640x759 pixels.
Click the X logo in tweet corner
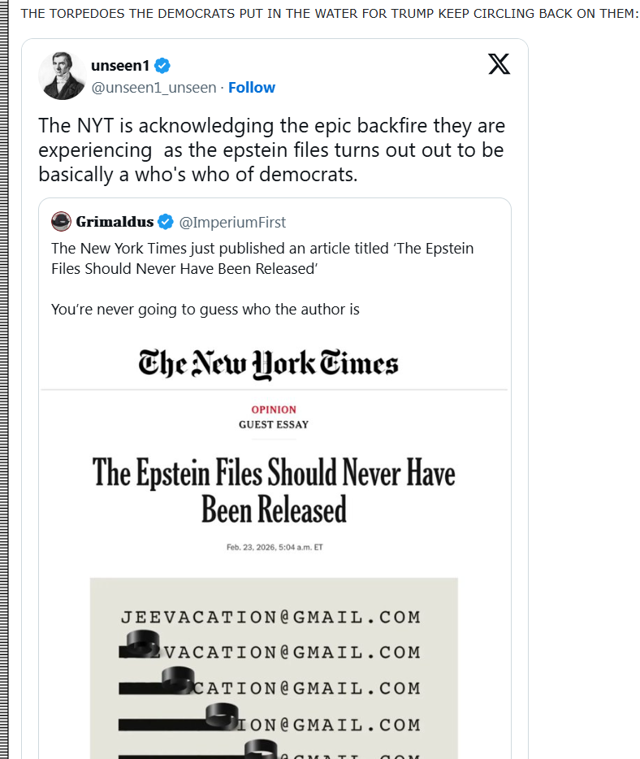[499, 64]
